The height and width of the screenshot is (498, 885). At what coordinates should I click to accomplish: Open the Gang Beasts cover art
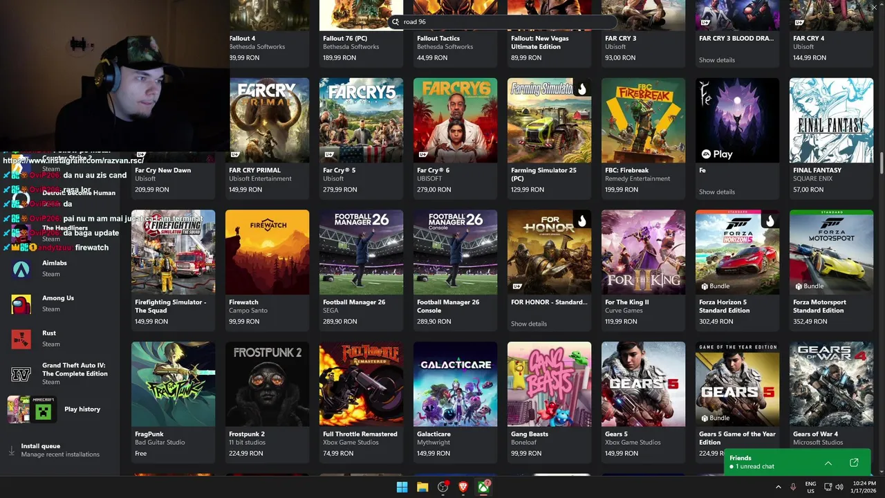click(549, 385)
